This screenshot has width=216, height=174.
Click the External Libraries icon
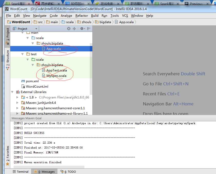point(18,92)
